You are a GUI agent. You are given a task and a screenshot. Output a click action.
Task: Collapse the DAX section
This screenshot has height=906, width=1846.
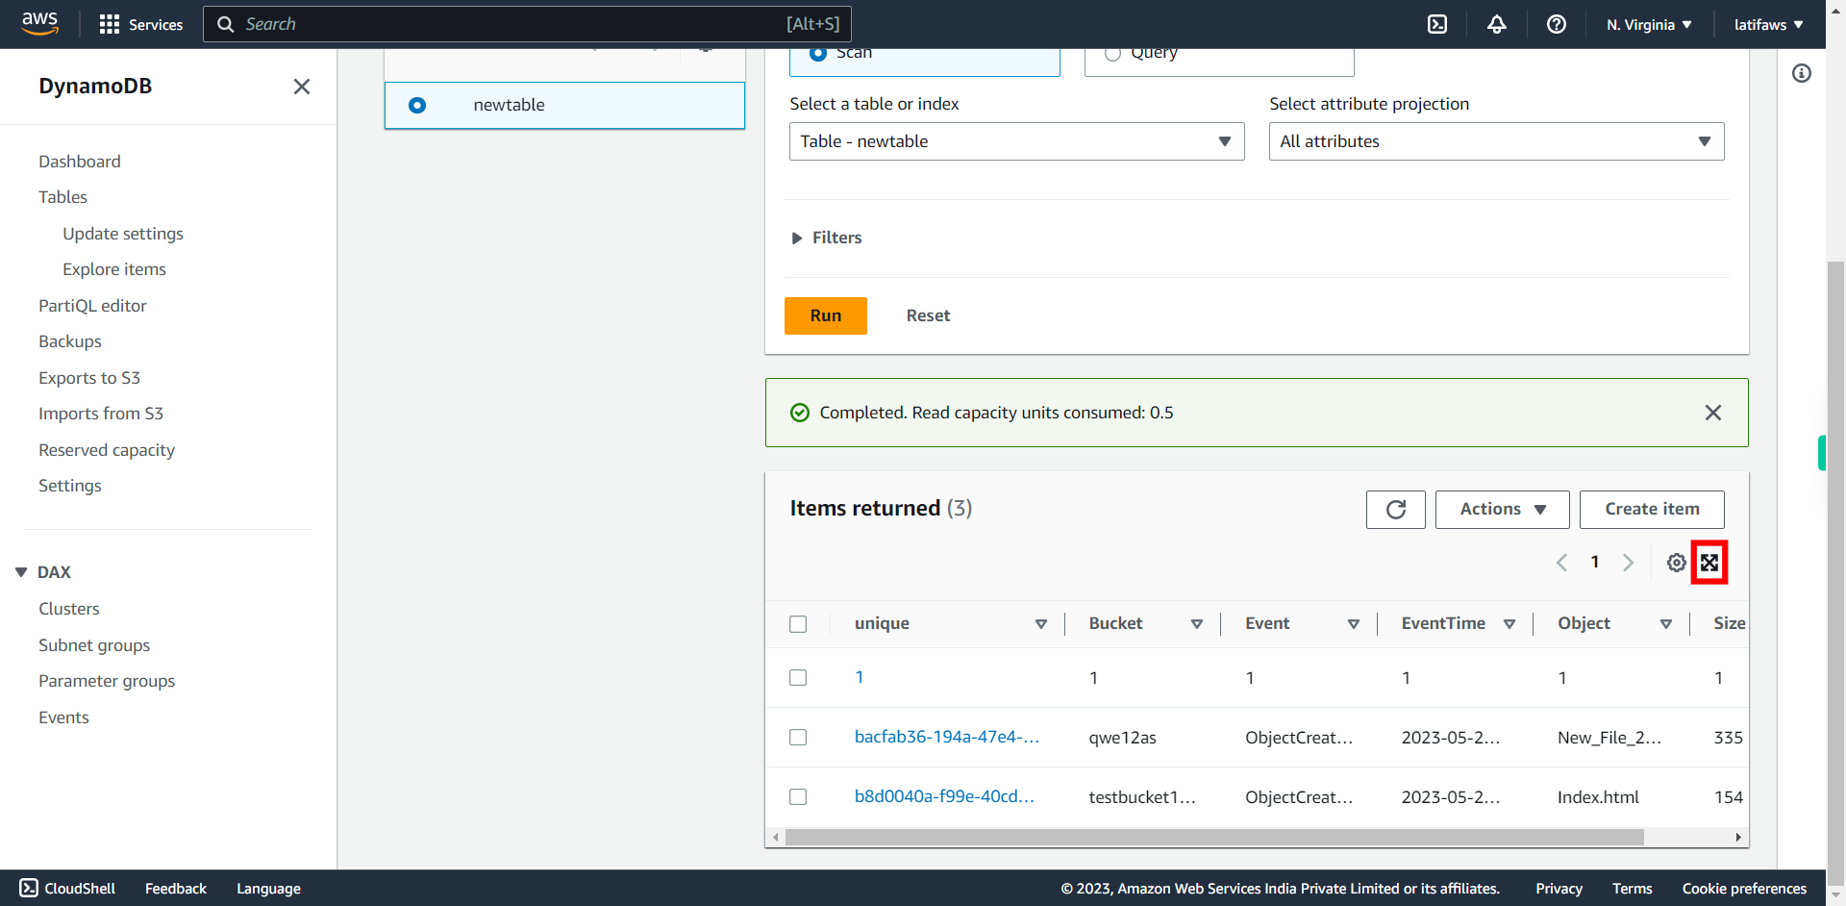pyautogui.click(x=21, y=572)
